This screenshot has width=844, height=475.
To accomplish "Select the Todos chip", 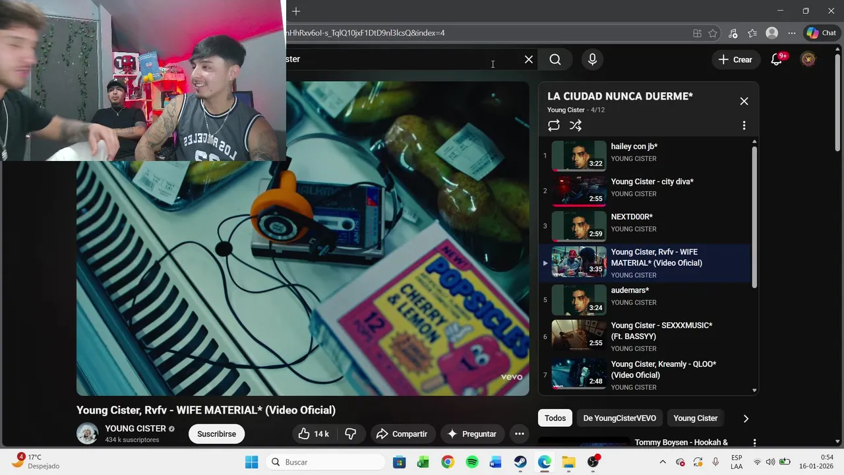I will tap(555, 418).
